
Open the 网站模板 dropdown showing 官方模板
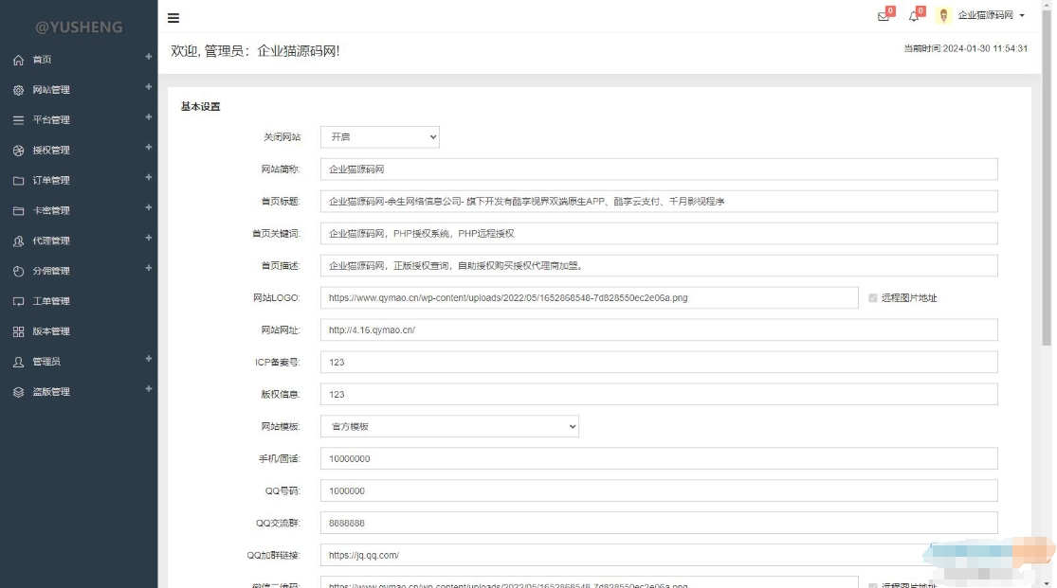pyautogui.click(x=449, y=426)
